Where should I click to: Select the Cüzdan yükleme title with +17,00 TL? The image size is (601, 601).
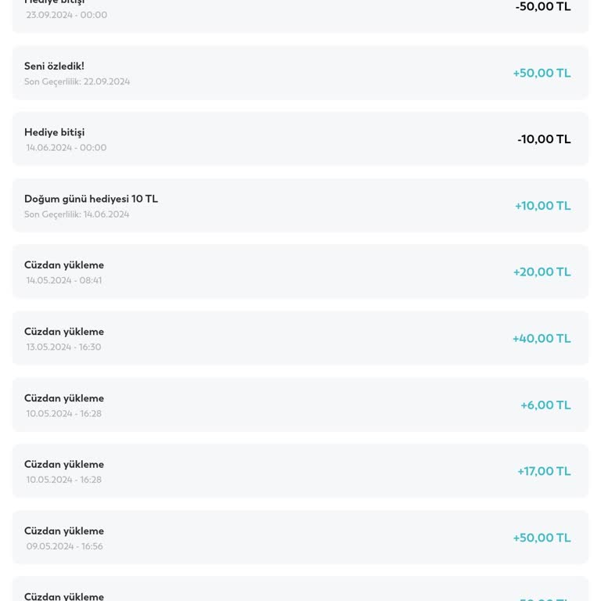pos(64,464)
